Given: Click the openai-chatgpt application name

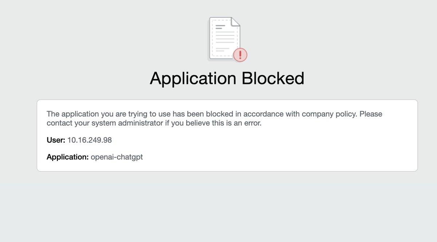Looking at the screenshot, I should (117, 157).
